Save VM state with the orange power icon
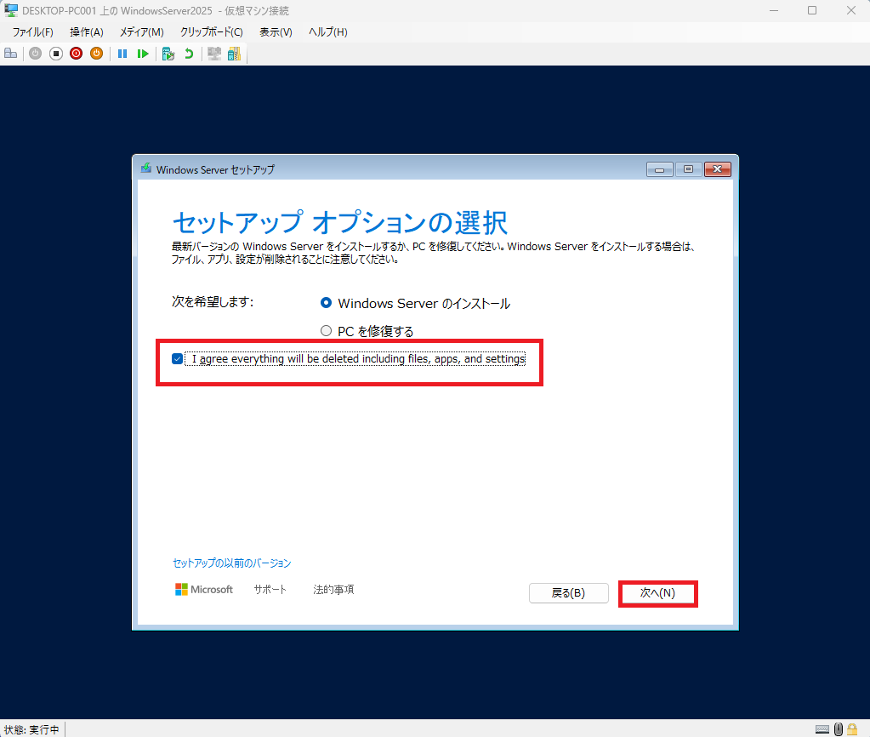 97,54
